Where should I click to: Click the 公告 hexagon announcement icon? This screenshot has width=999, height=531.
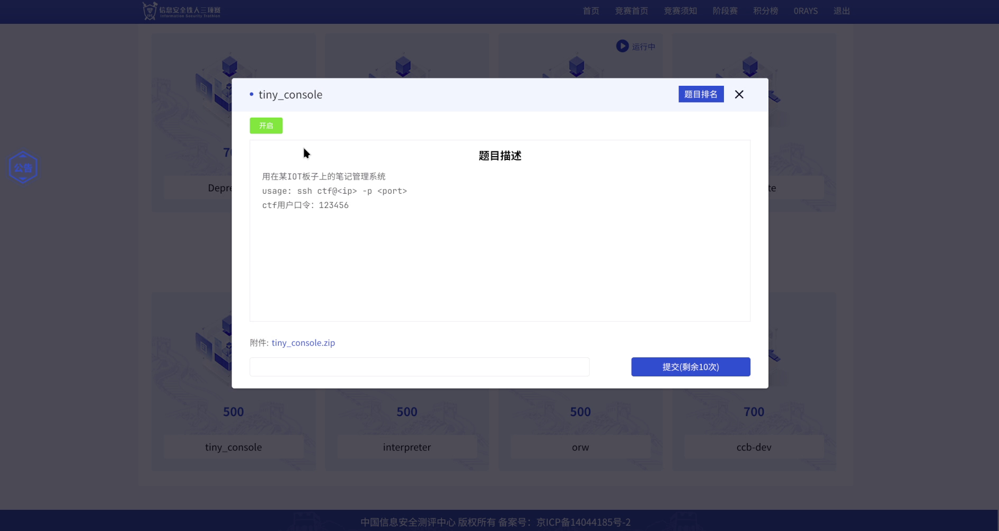click(23, 167)
